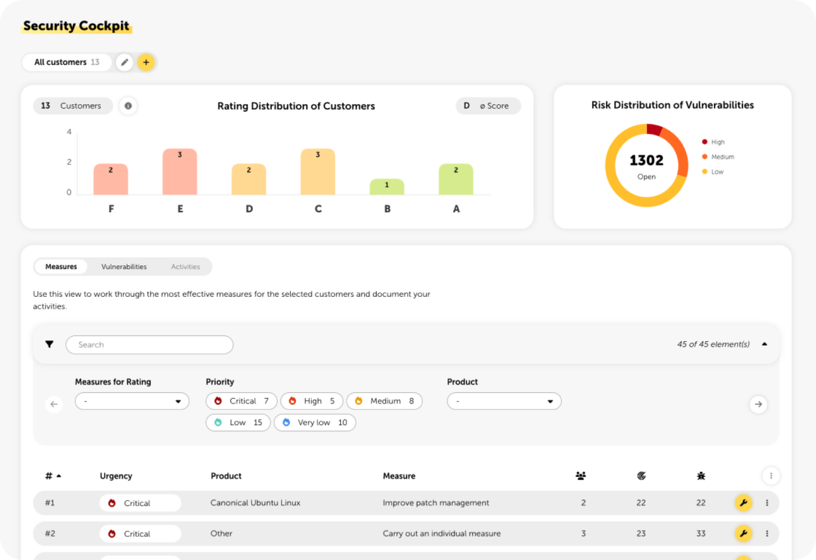Click the wrench icon for measure #1
Screen dimensions: 816x560
[x=743, y=503]
